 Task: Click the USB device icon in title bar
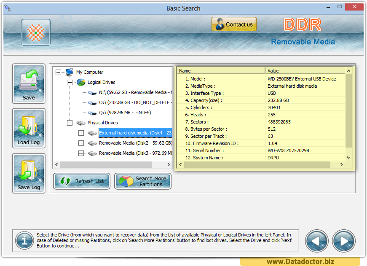[7, 8]
